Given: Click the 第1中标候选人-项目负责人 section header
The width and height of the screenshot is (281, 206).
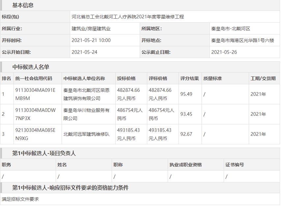Looking at the screenshot, I should 44,153.
